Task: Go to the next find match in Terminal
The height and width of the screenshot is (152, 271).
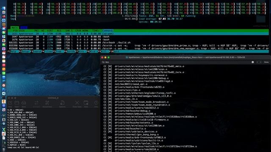Action: point(260,62)
